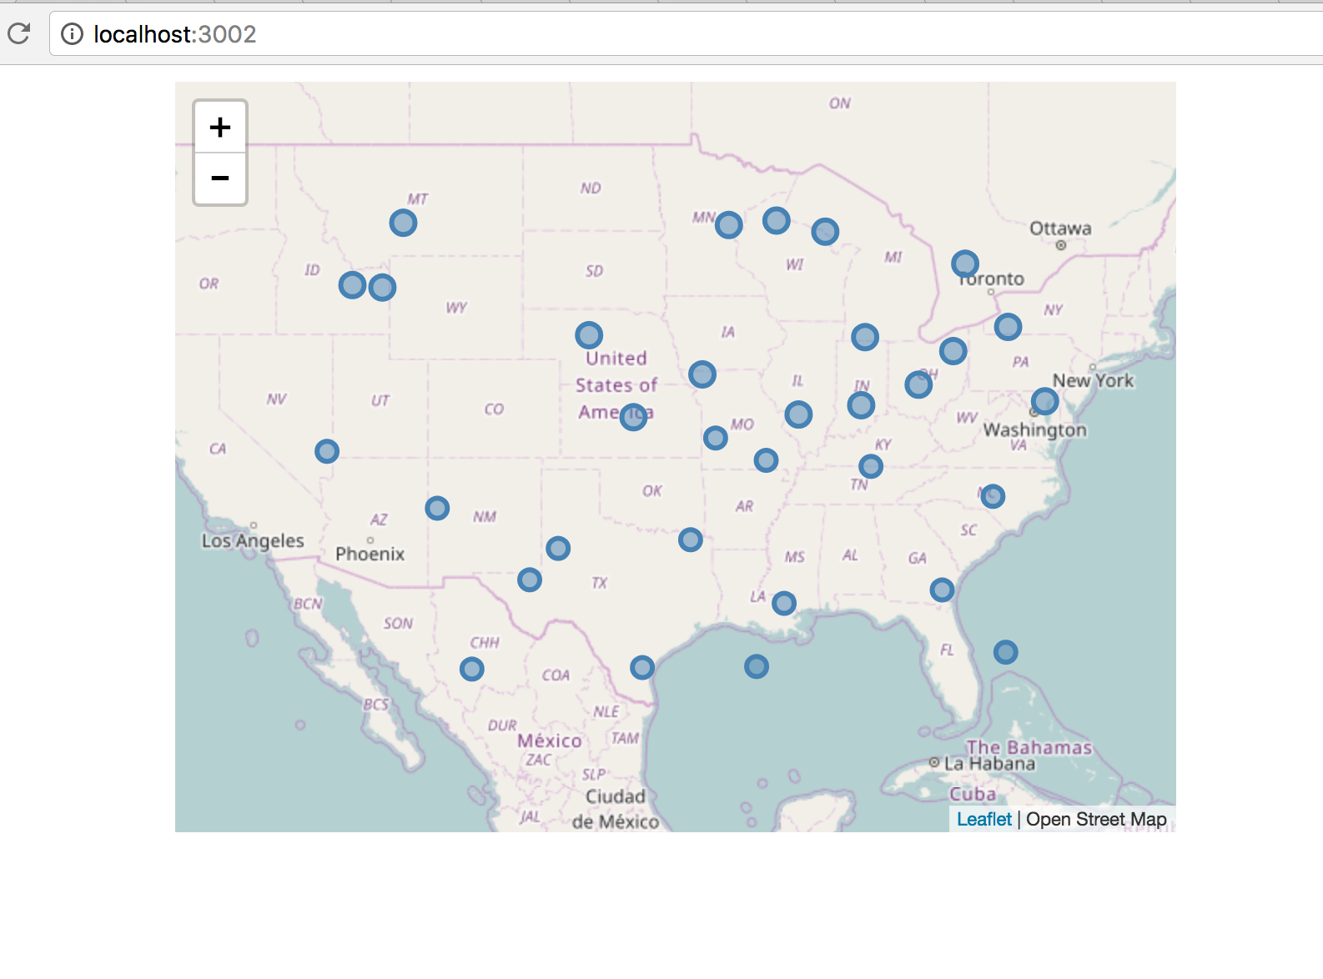This screenshot has width=1323, height=979.
Task: Select the marker southwest of IA label
Action: pos(702,374)
